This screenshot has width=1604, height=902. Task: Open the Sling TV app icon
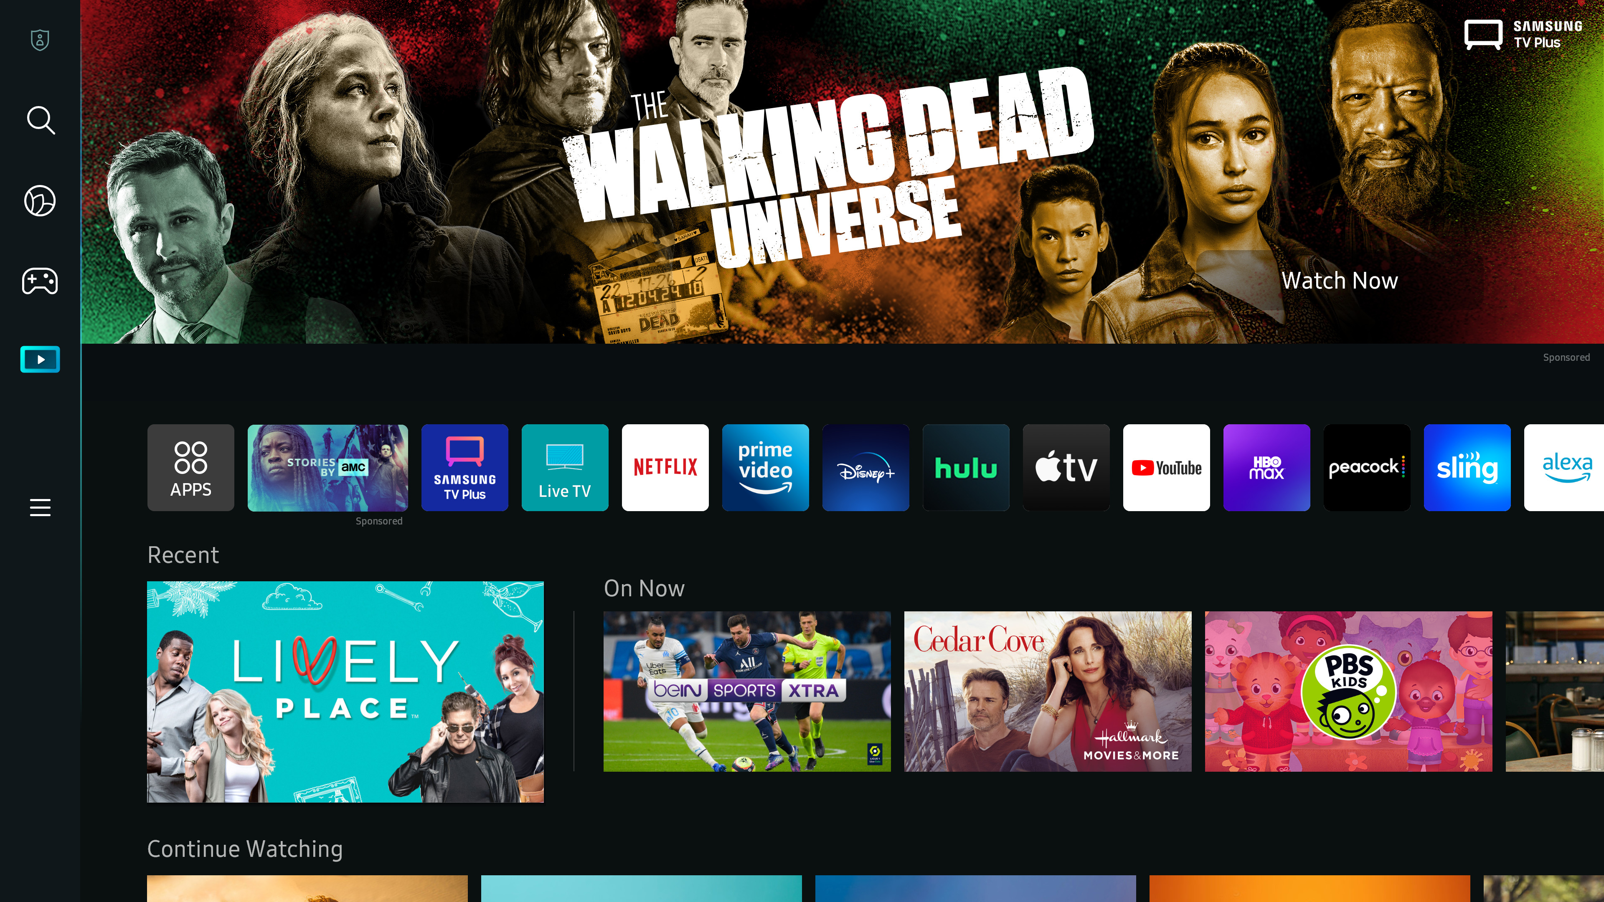[x=1466, y=467]
